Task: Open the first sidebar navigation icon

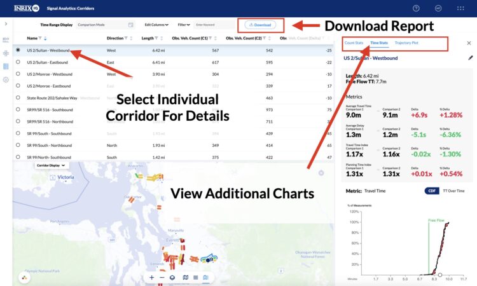Action: [x=6, y=40]
